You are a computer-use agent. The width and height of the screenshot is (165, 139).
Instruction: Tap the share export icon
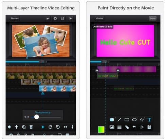pyautogui.click(x=62, y=19)
